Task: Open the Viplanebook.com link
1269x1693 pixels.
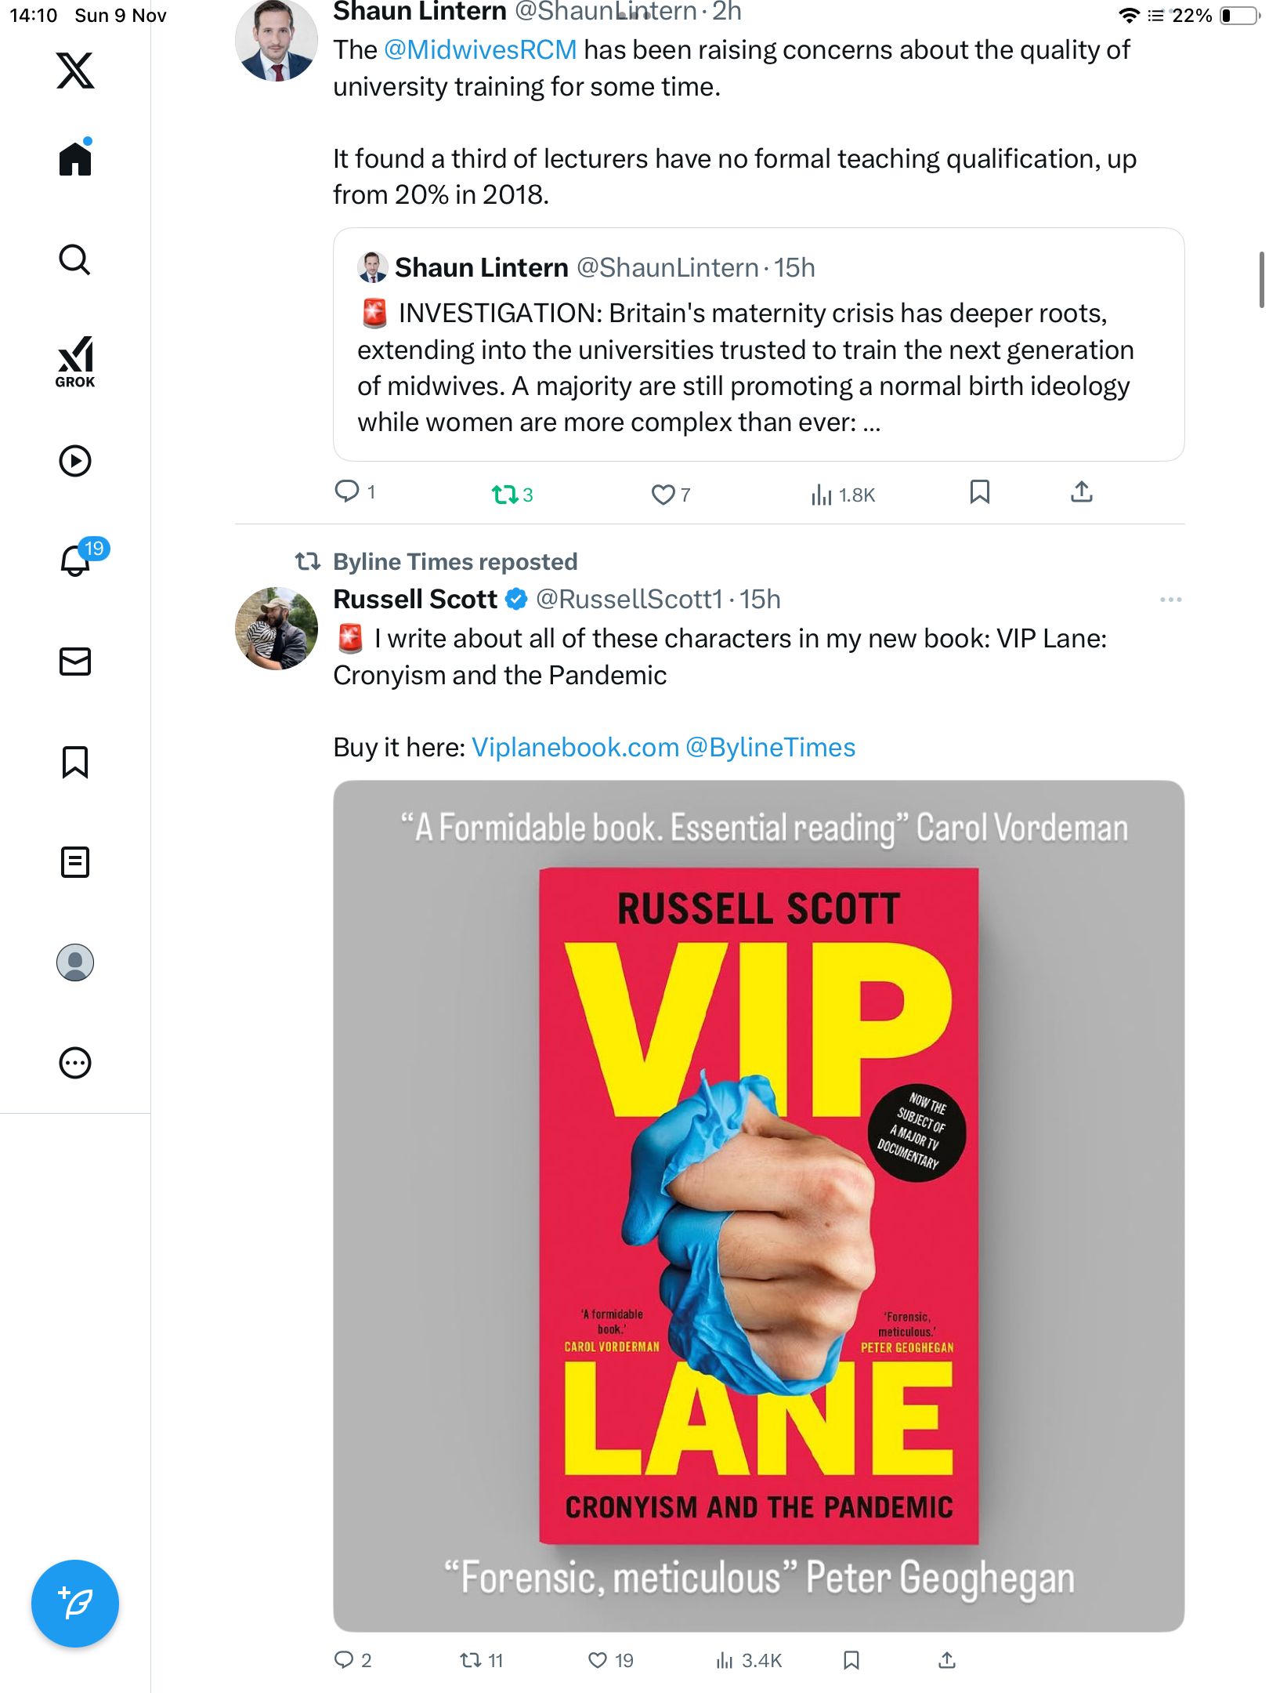Action: click(x=575, y=748)
